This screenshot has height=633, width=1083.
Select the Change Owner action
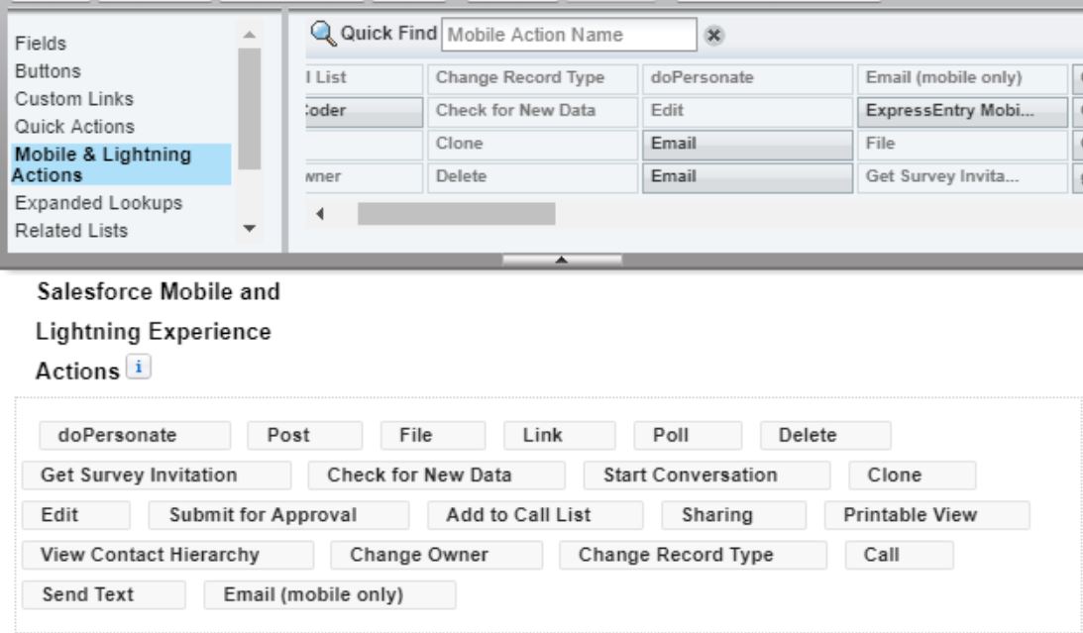click(437, 556)
